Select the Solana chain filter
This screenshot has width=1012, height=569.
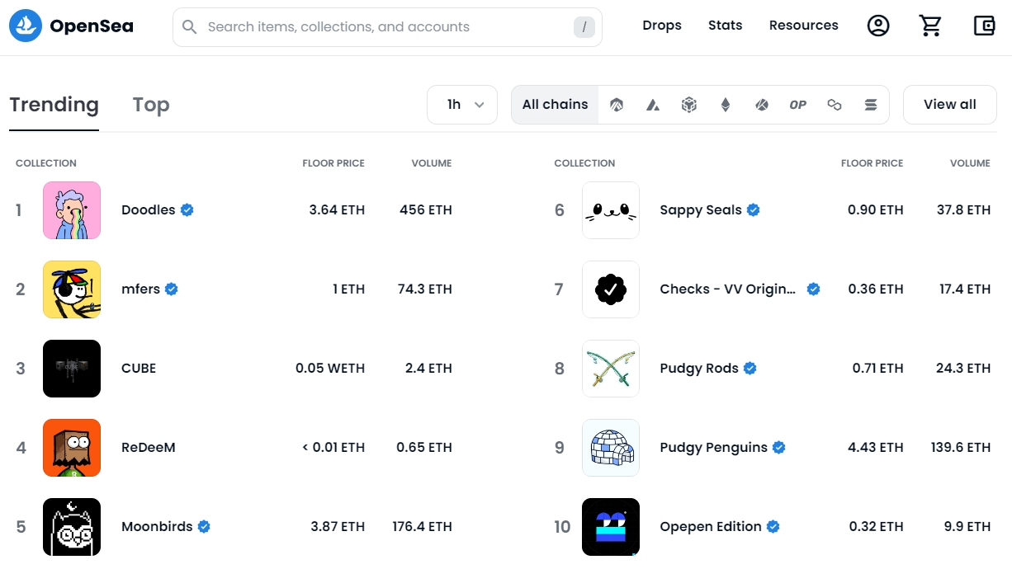[871, 104]
